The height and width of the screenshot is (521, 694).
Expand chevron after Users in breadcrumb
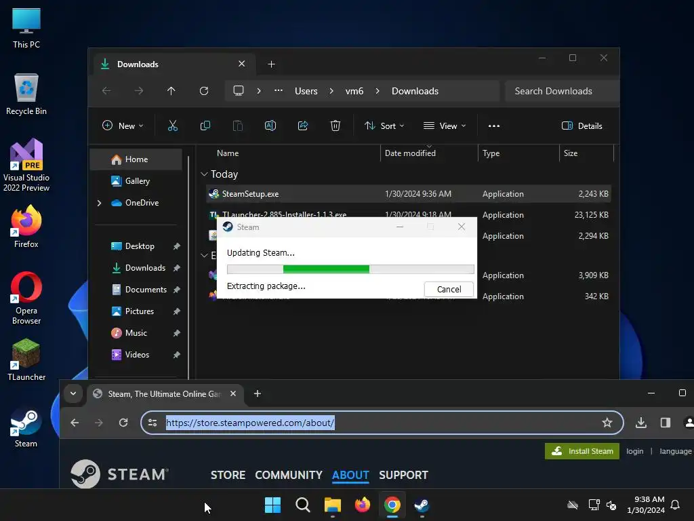tap(331, 91)
